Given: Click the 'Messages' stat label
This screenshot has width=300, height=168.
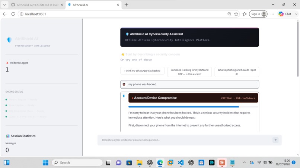Looking at the screenshot, I should pyautogui.click(x=11, y=143).
